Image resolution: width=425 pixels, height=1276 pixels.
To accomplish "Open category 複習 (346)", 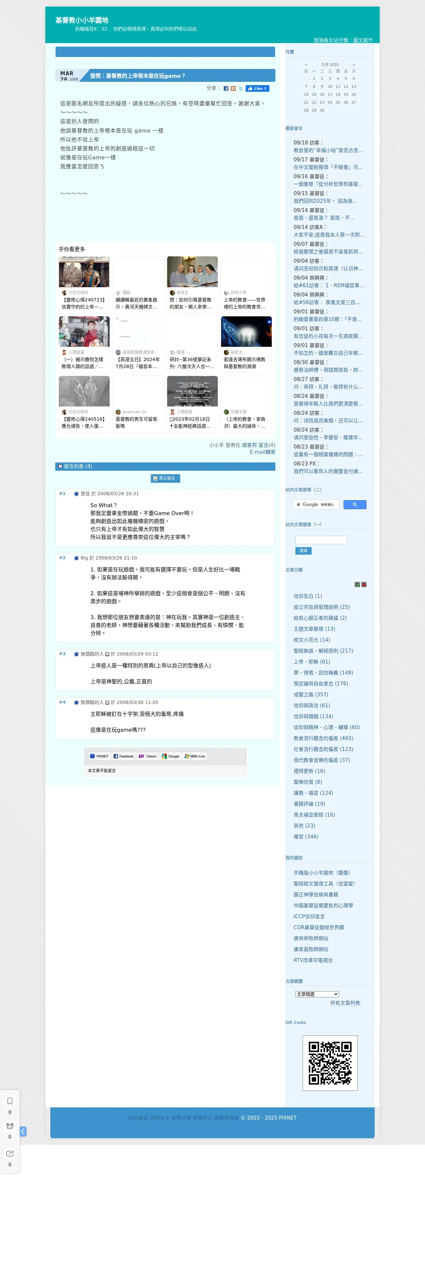I will [306, 837].
